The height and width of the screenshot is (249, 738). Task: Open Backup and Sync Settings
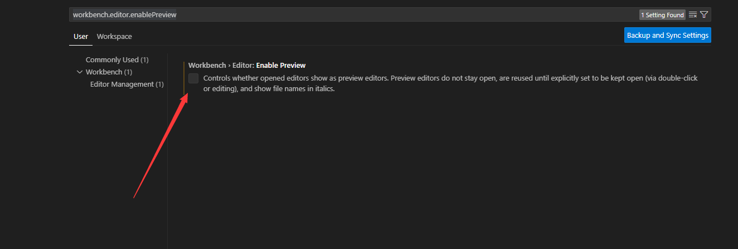[668, 35]
